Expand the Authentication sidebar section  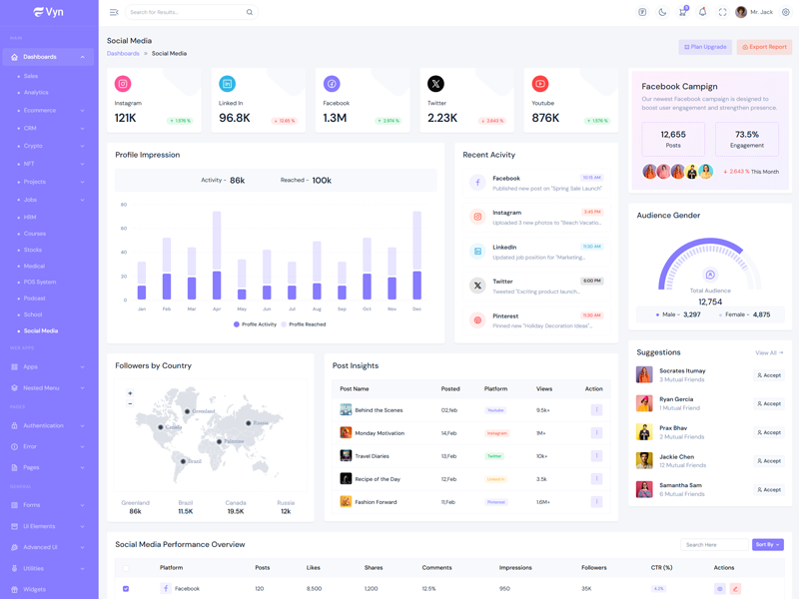(48, 425)
